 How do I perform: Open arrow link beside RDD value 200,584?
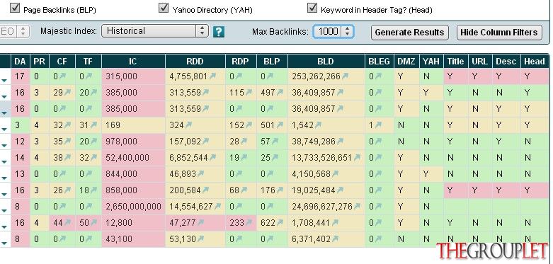205,190
